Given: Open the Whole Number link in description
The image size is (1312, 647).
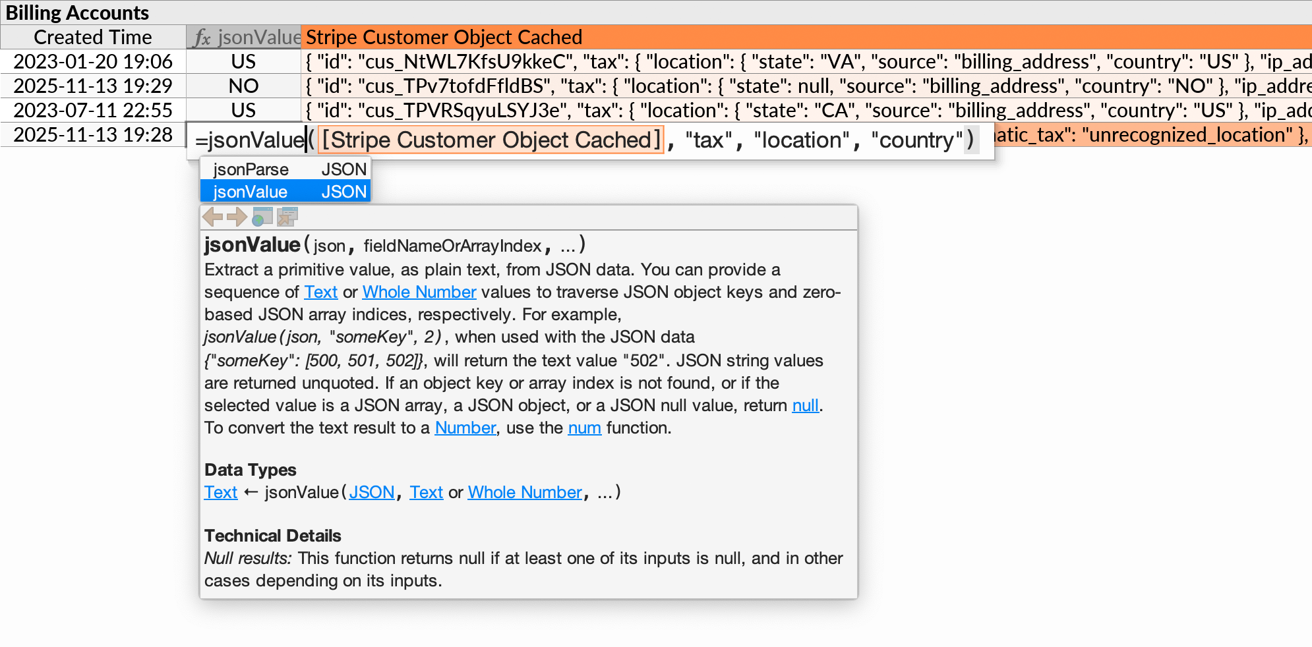Looking at the screenshot, I should pyautogui.click(x=419, y=292).
